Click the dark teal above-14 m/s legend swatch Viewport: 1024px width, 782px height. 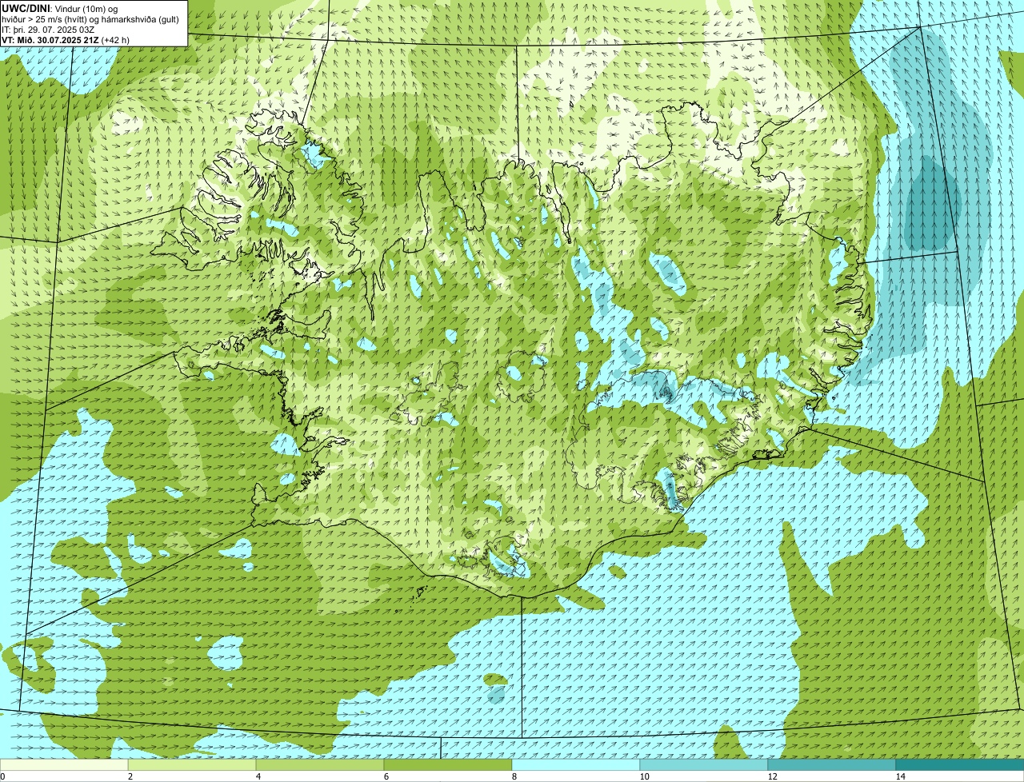click(960, 764)
